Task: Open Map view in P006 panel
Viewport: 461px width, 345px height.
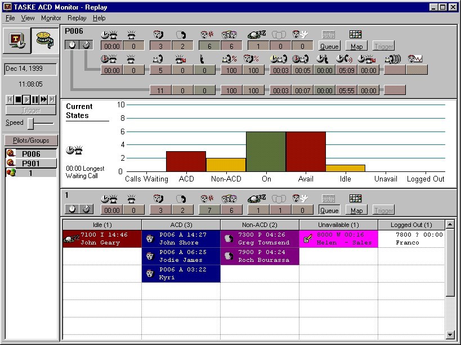Action: 356,46
